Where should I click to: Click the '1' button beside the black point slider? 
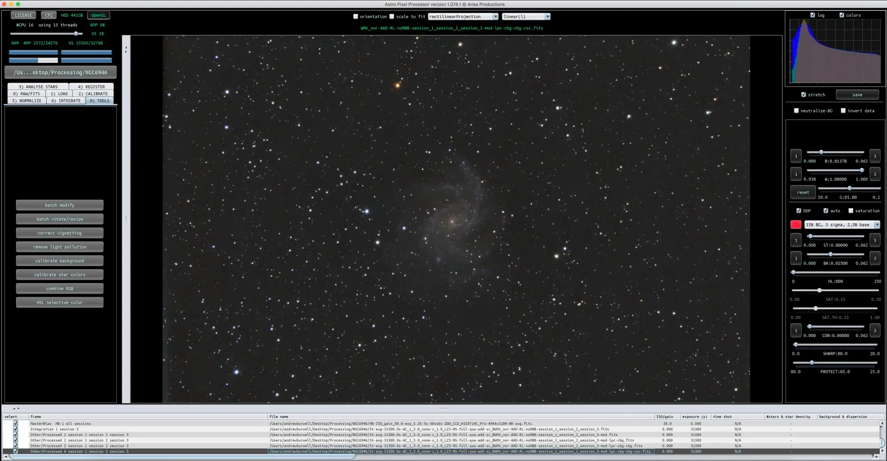796,156
